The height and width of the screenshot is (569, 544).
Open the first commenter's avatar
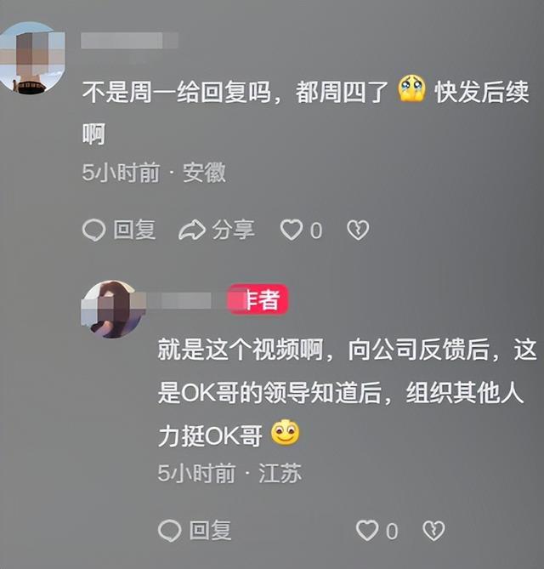(32, 58)
